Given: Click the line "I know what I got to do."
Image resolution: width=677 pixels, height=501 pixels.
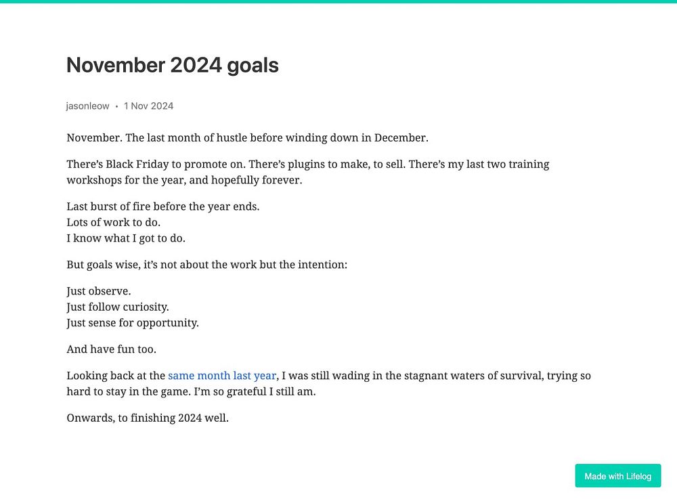Looking at the screenshot, I should click(126, 238).
